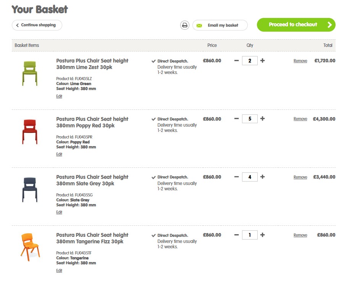Click the Proceed to checkout button

[296, 24]
